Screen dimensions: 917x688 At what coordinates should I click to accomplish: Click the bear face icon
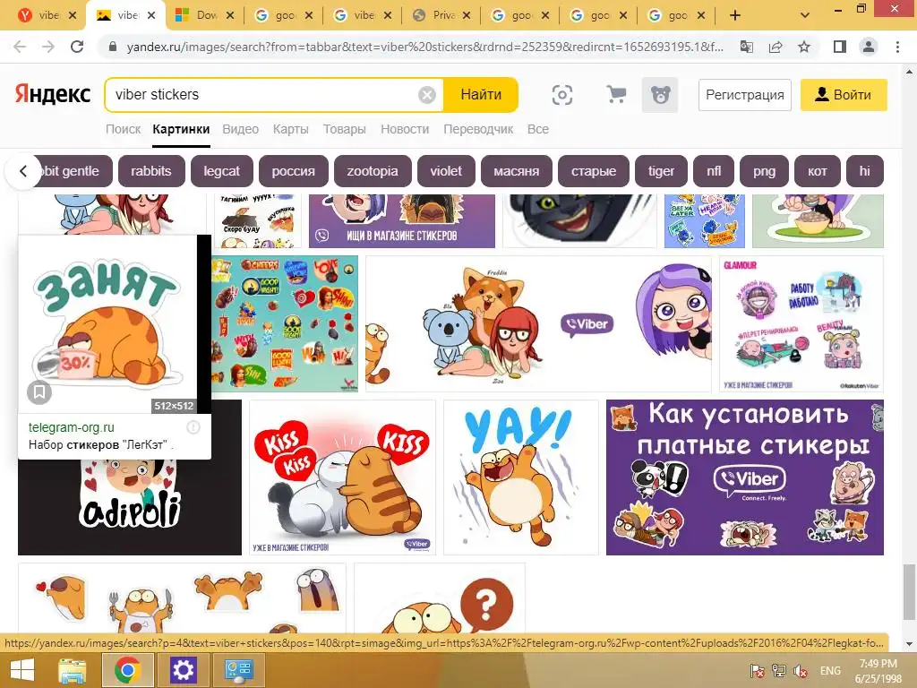(660, 95)
